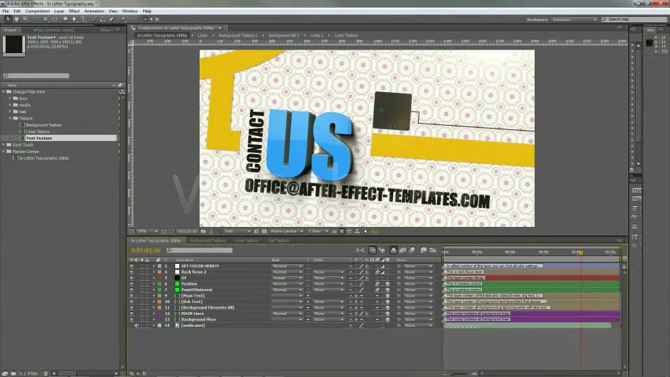The width and height of the screenshot is (670, 377).
Task: Open the Workspace Animation dropdown
Action: pos(574,20)
